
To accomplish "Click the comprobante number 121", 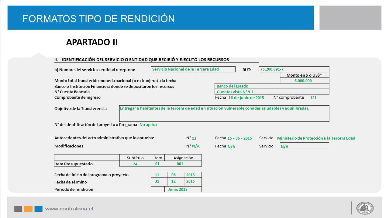I will [x=313, y=98].
